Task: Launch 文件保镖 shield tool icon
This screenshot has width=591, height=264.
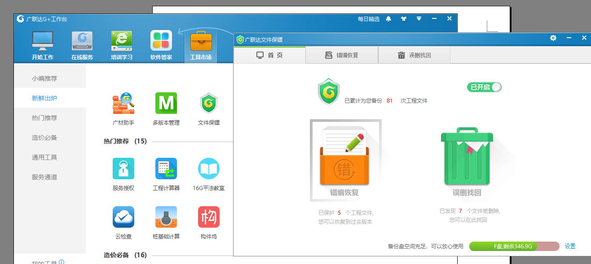Action: (x=209, y=104)
